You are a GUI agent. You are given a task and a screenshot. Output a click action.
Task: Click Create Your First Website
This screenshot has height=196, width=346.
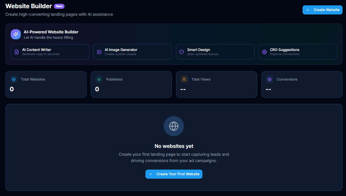point(173,174)
